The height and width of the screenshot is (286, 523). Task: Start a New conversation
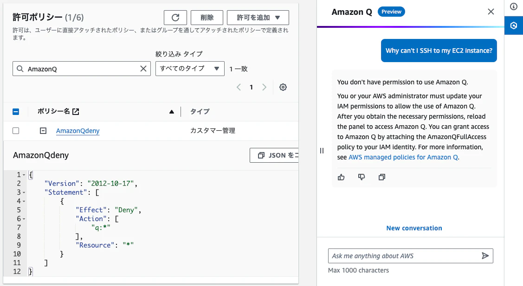[414, 228]
